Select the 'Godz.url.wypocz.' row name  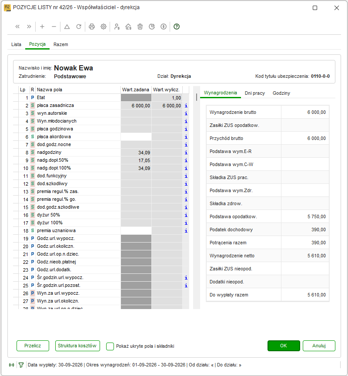coord(56,239)
